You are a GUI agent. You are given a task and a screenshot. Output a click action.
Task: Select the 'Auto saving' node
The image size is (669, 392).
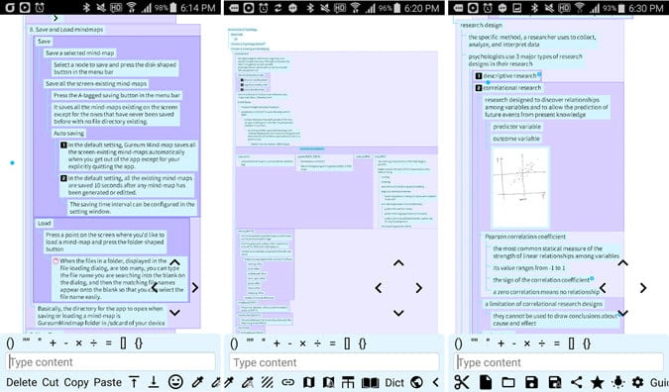[68, 134]
